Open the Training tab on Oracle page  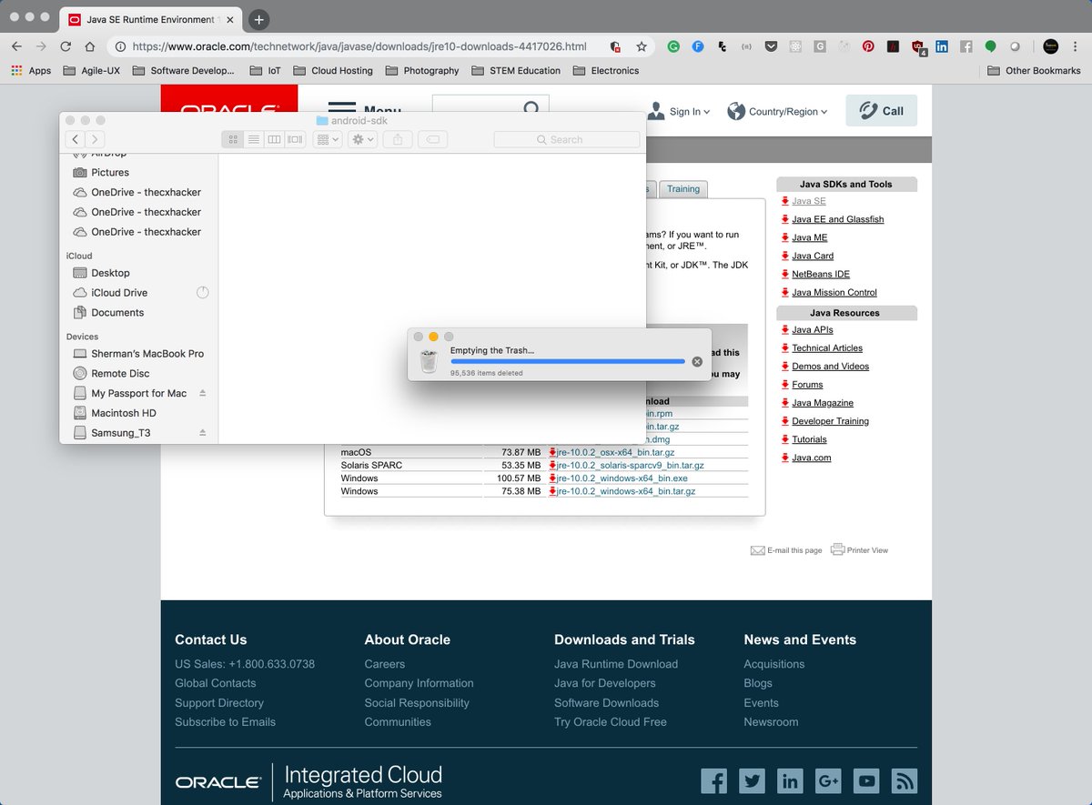pos(682,189)
